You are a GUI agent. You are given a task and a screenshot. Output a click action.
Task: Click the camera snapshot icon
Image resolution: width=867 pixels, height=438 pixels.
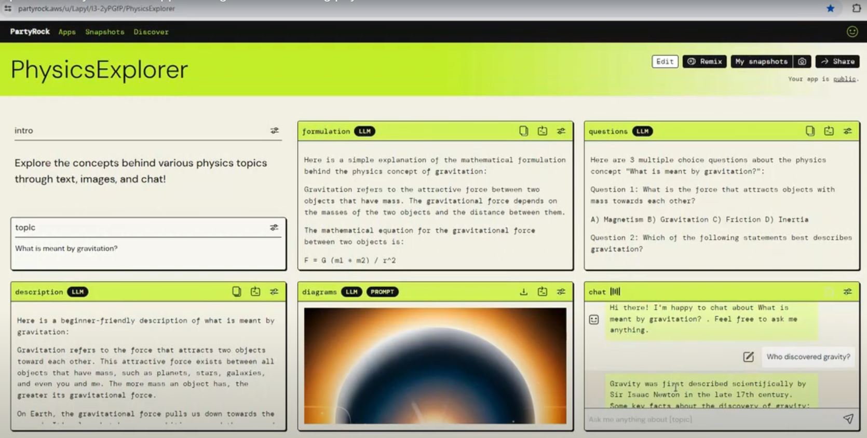tap(802, 61)
